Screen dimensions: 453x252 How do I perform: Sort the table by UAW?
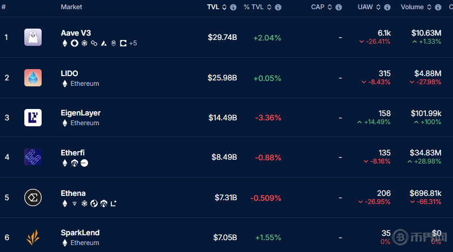[x=365, y=8]
